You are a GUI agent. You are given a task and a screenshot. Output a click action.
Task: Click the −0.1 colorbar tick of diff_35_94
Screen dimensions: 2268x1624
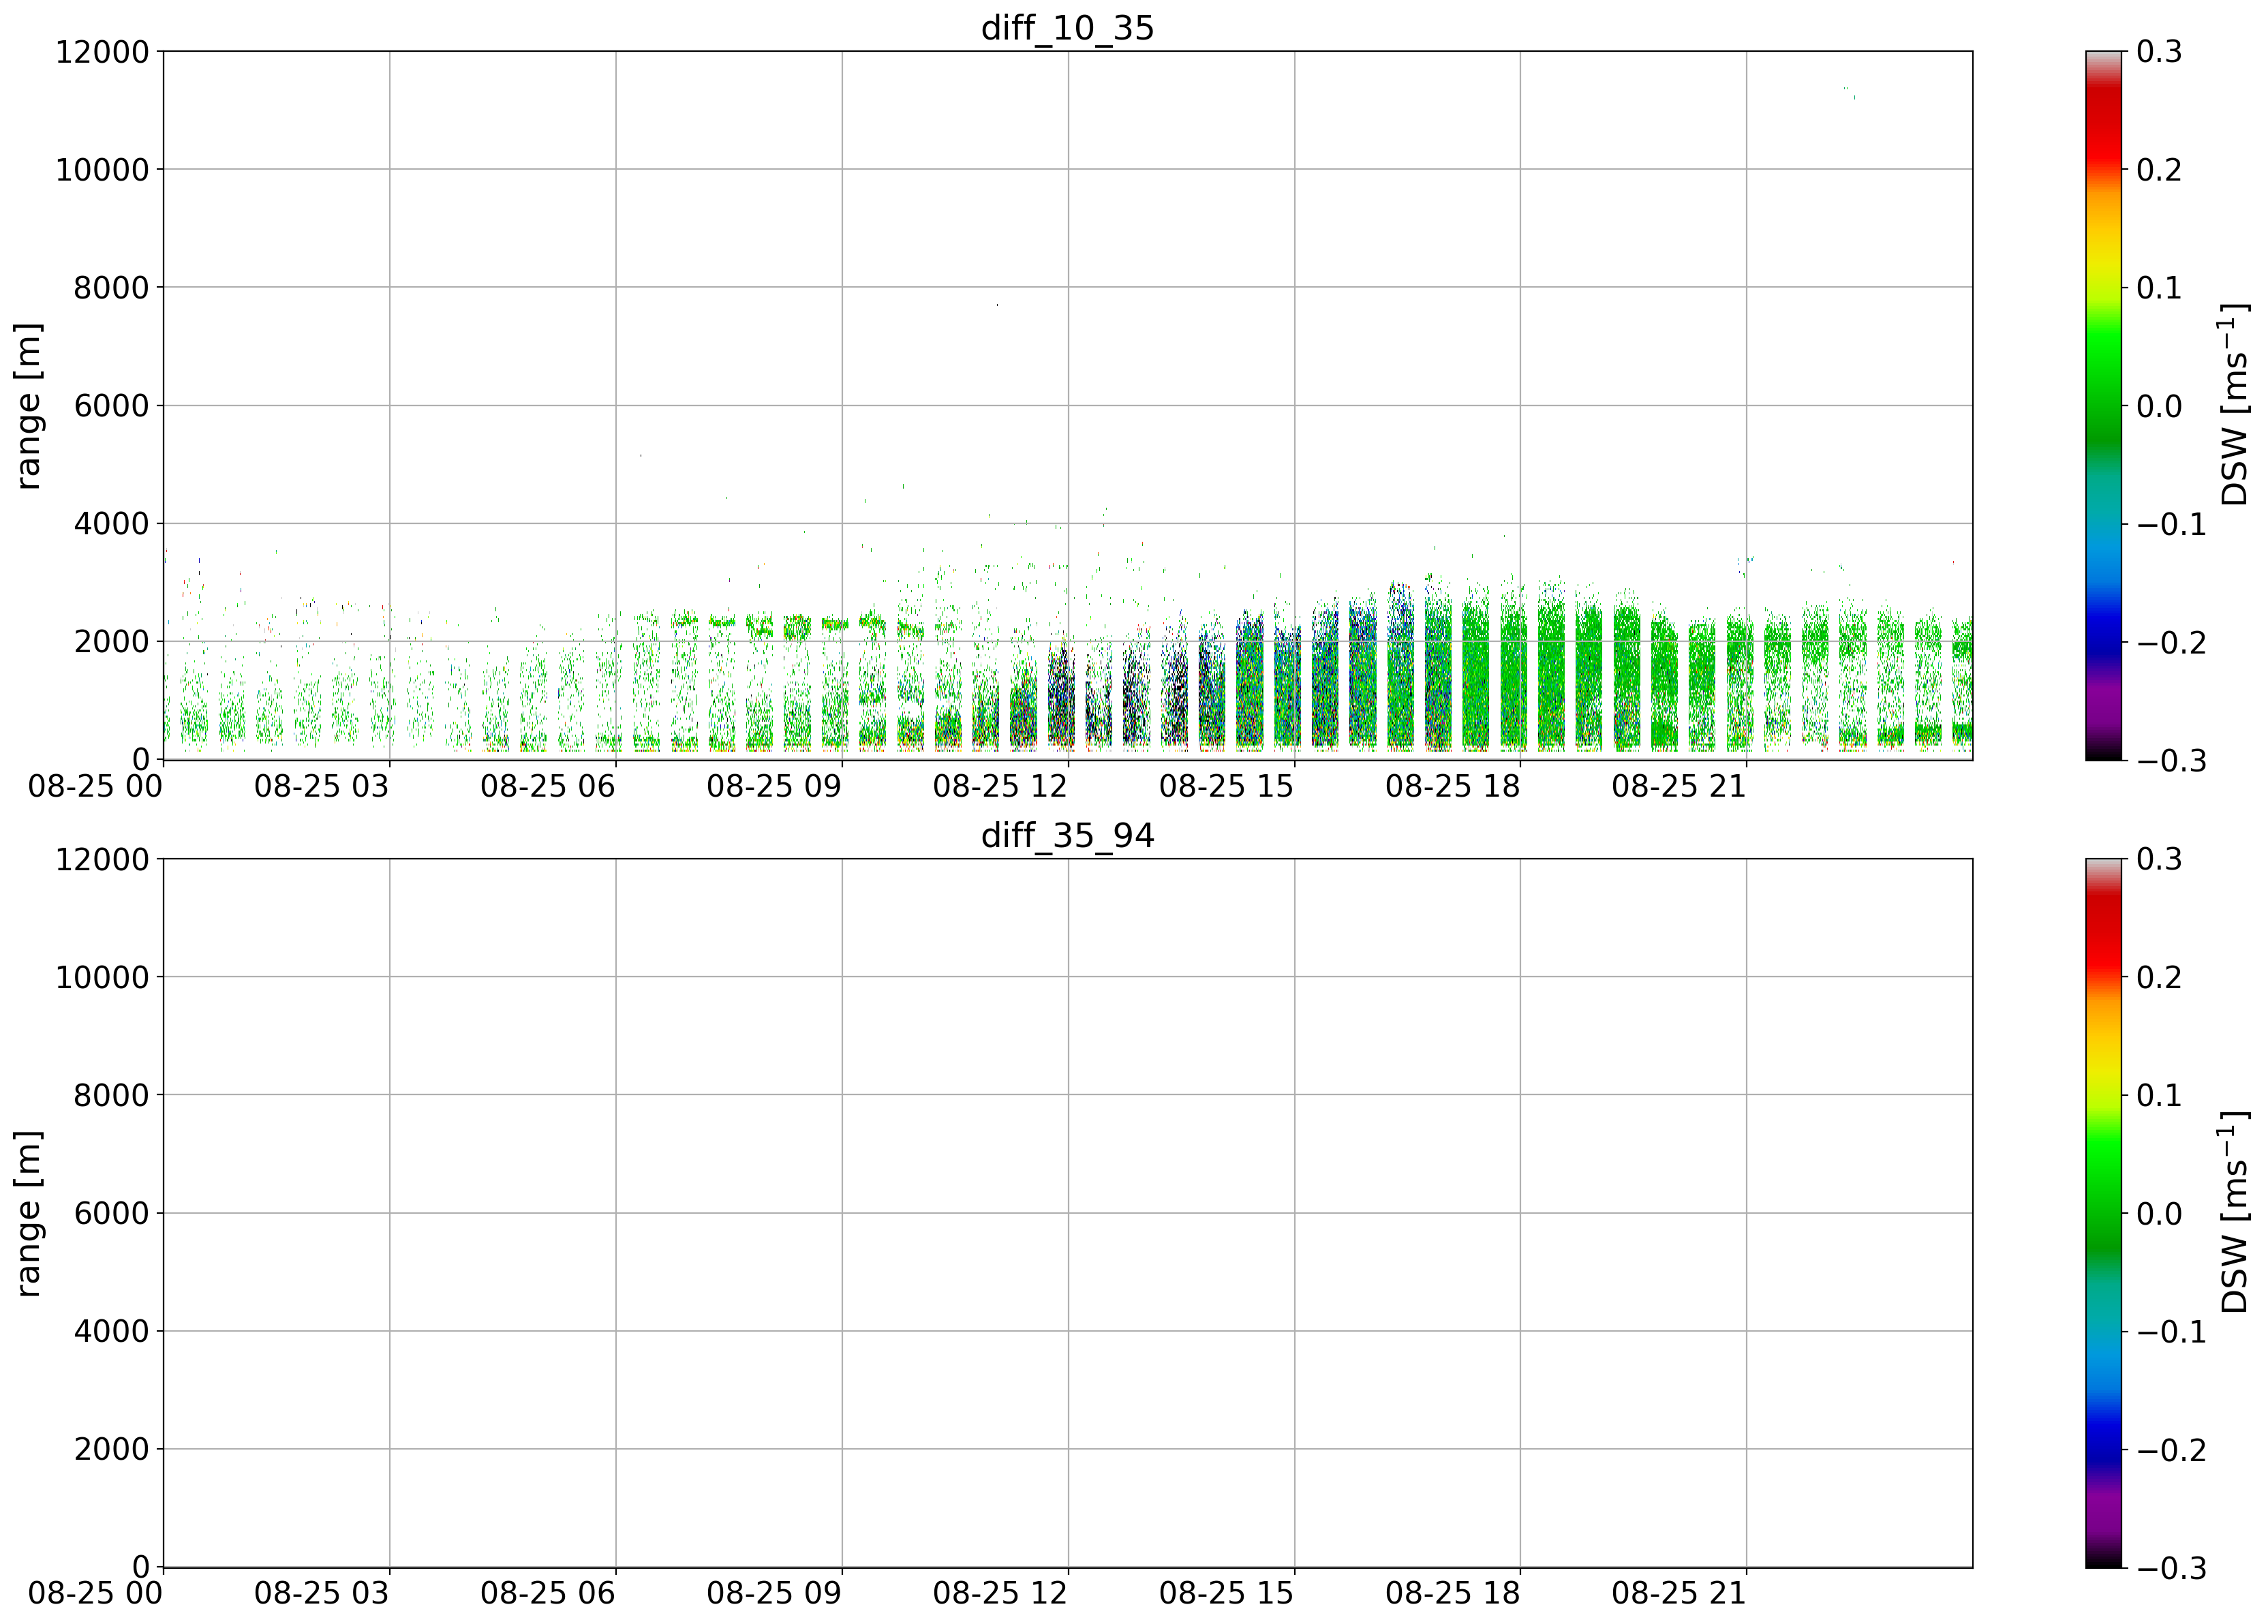(2171, 1331)
